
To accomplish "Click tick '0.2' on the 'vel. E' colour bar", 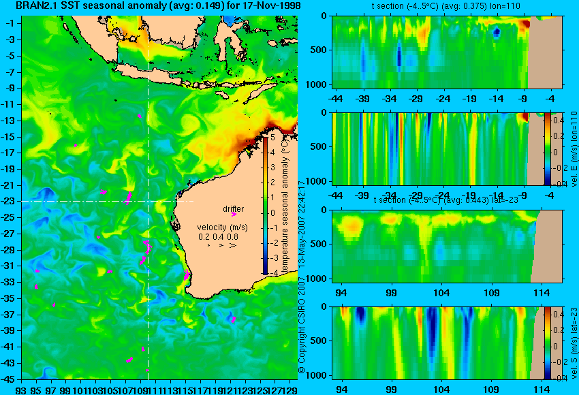I will click(558, 136).
